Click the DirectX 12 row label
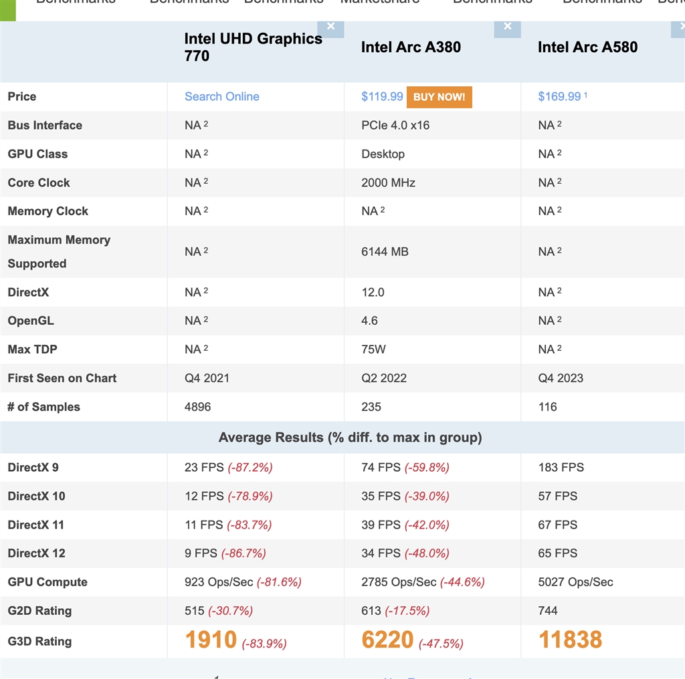 [x=36, y=553]
